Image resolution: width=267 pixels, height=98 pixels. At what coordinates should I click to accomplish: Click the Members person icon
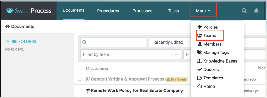(x=199, y=44)
